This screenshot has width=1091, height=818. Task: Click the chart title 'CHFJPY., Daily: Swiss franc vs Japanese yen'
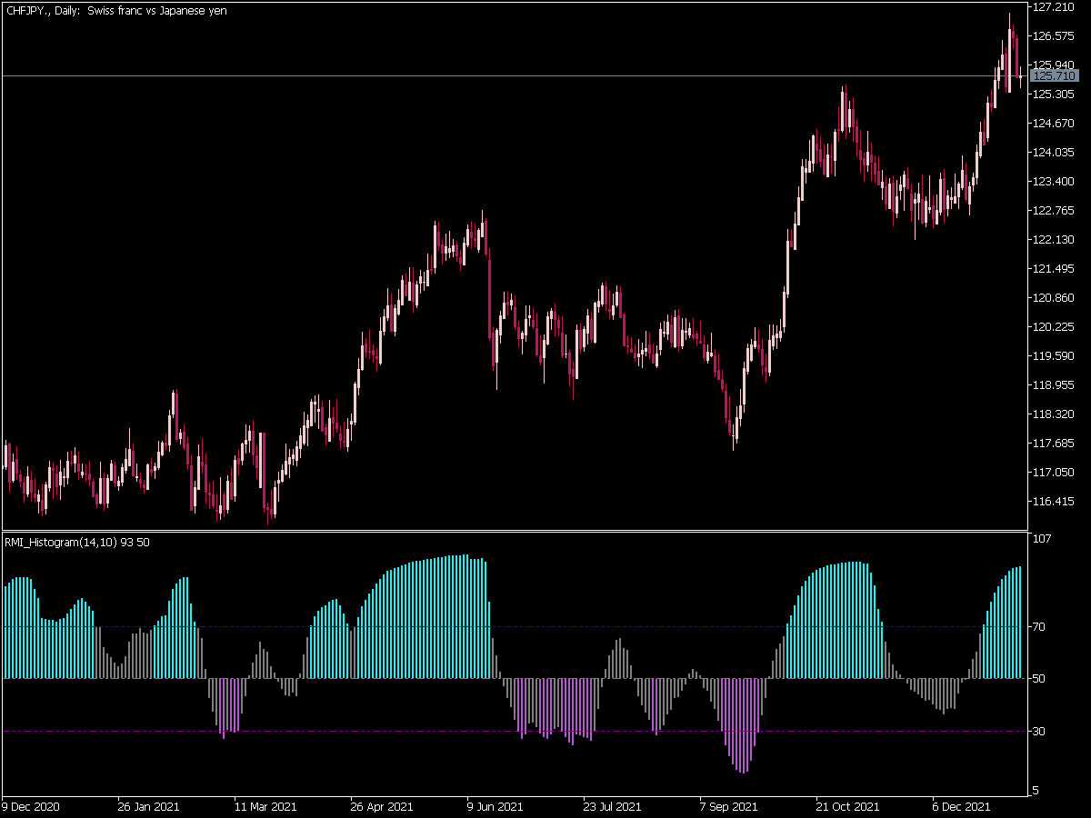(x=116, y=11)
